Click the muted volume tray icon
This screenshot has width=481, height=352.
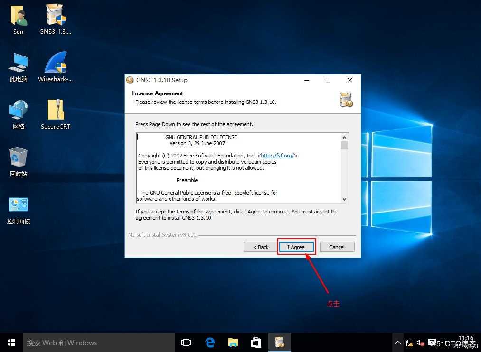click(x=420, y=343)
